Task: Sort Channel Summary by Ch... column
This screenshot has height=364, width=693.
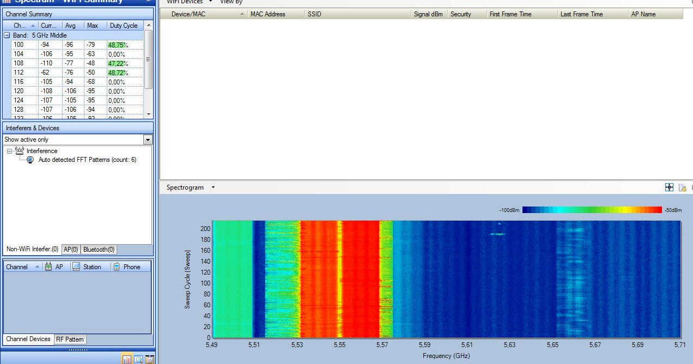Action: tap(25, 26)
